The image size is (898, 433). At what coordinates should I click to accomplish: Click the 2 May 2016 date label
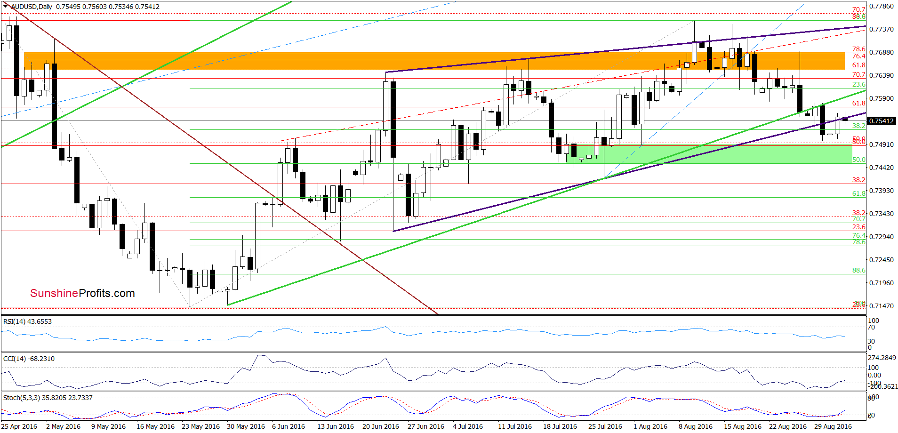(x=63, y=426)
